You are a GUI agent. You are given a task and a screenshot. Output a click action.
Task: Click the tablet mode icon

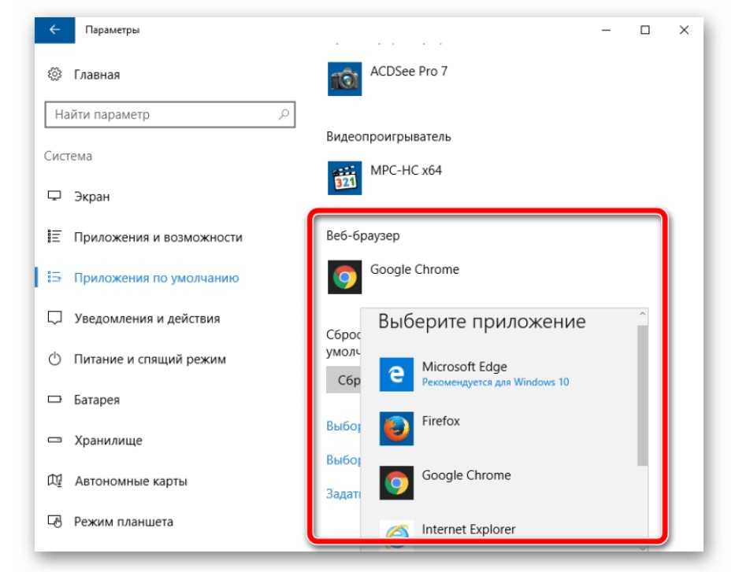54,521
